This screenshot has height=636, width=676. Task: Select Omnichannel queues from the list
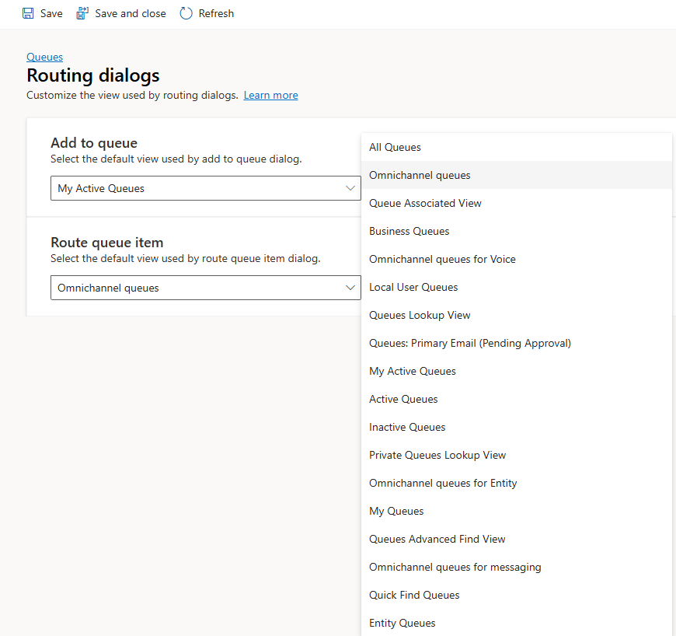click(x=420, y=175)
